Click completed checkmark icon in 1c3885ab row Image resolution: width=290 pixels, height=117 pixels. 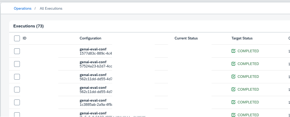point(233,102)
